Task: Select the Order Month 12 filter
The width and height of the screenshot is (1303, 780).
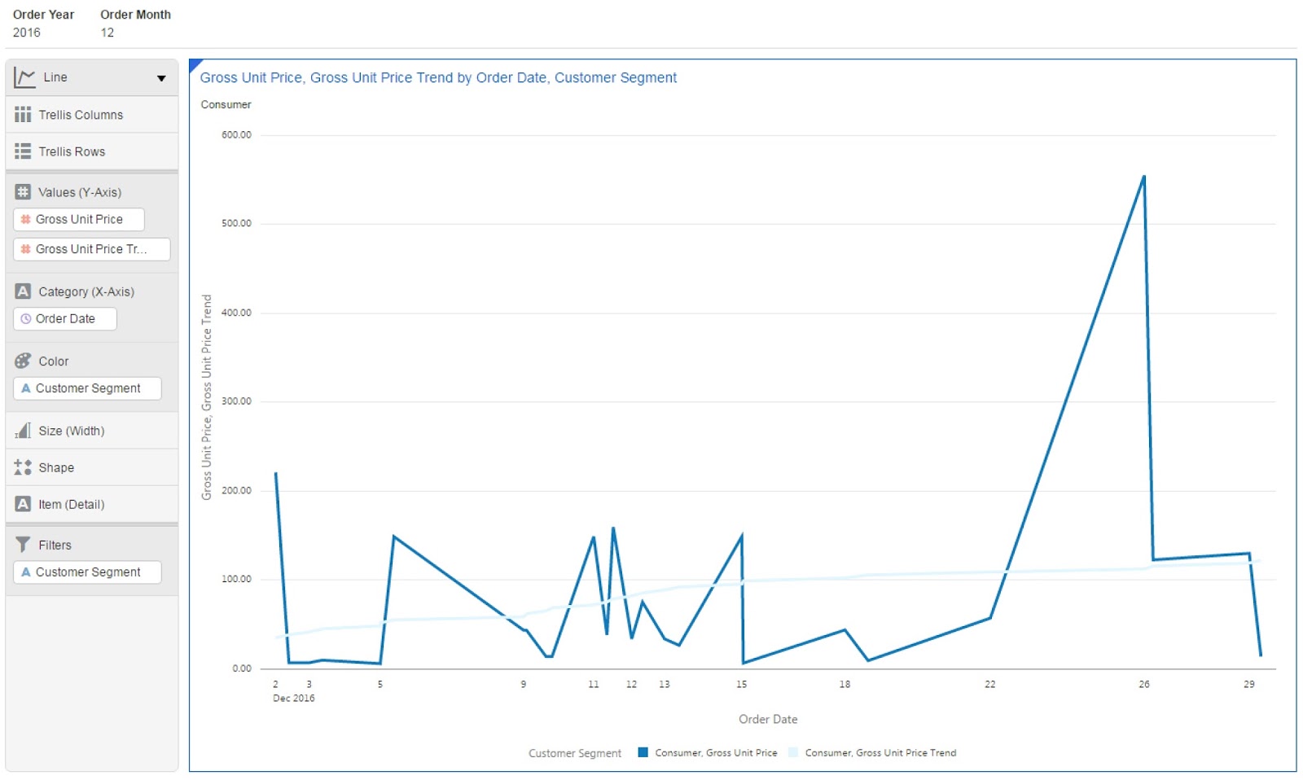Action: point(105,33)
